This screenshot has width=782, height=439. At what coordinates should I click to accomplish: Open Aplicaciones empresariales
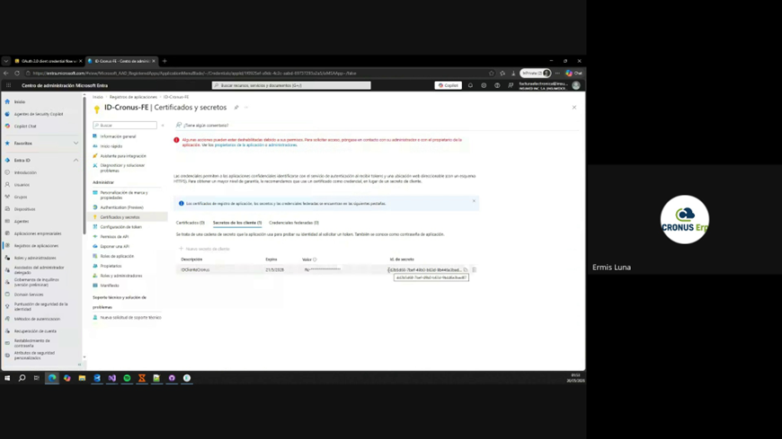pyautogui.click(x=38, y=233)
